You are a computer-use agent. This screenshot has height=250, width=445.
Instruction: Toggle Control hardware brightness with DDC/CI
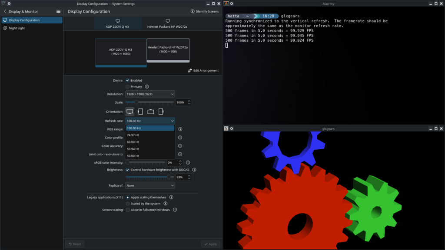tap(127, 170)
